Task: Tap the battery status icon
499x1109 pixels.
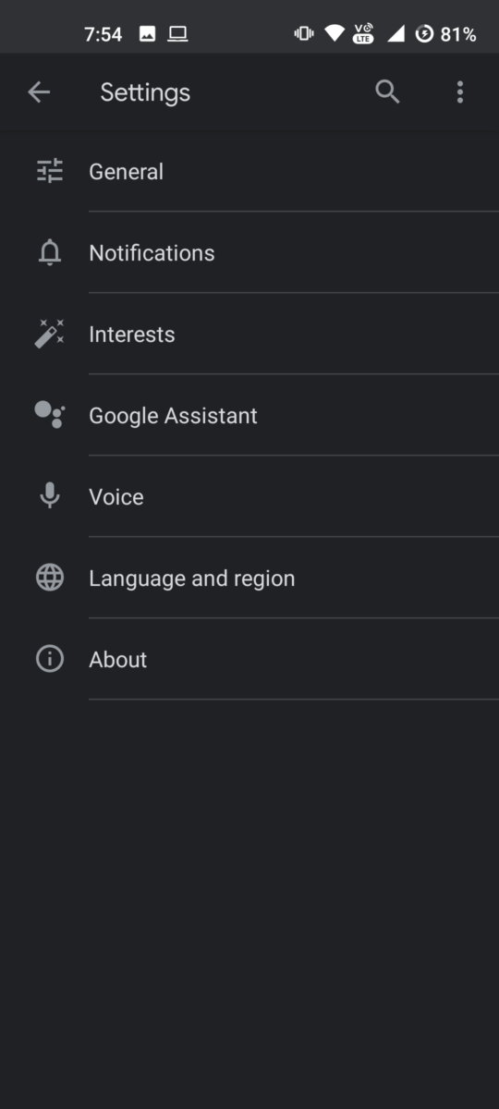Action: click(424, 34)
